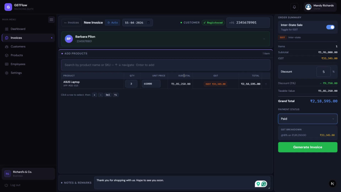Click Mandy Richards profile avatar
The image size is (341, 192).
pos(308,7)
